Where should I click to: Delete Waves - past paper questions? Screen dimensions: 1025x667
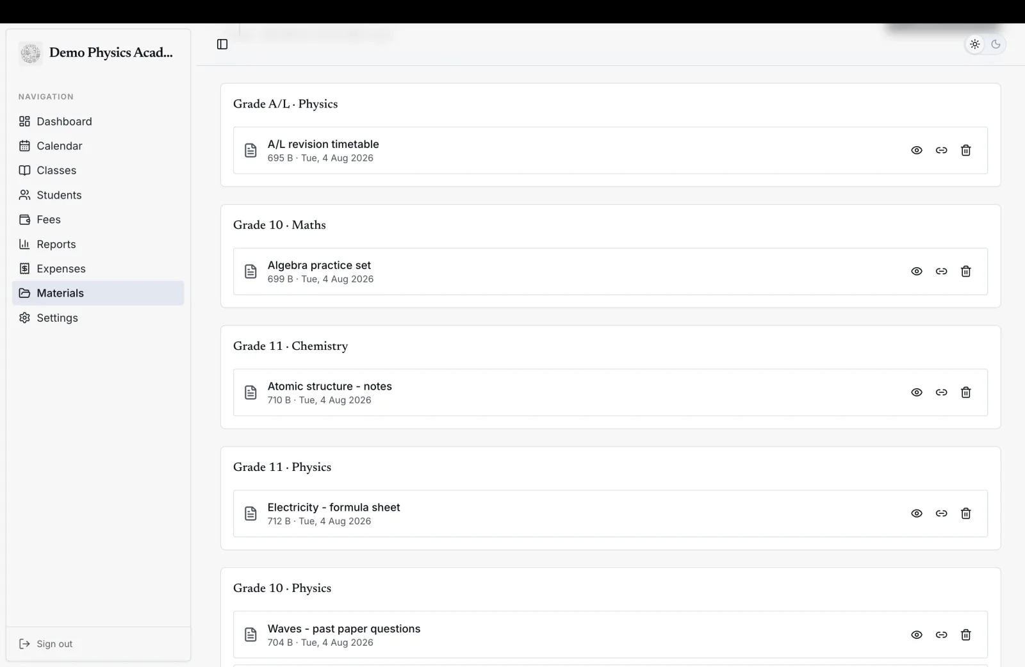(x=965, y=634)
